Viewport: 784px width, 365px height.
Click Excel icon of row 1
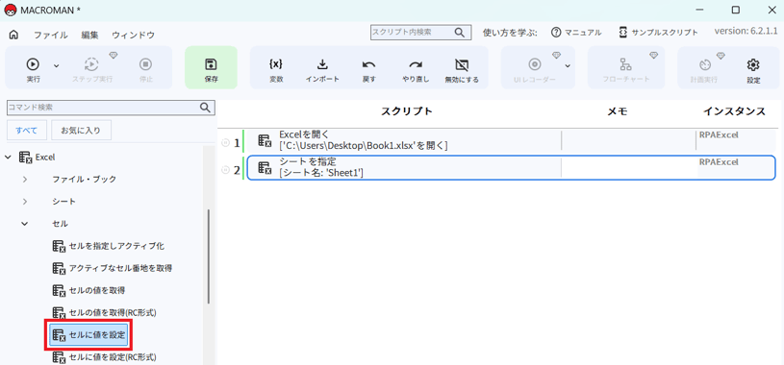pyautogui.click(x=265, y=141)
